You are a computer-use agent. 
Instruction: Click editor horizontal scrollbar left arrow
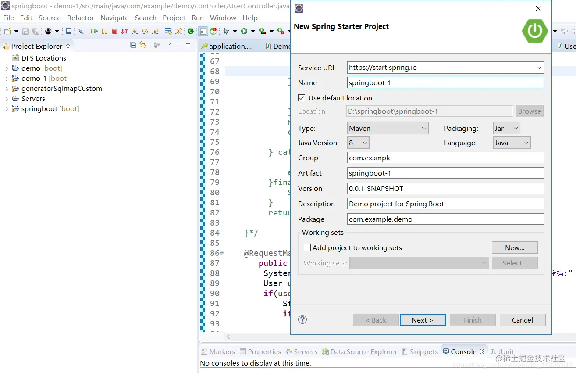click(x=228, y=337)
